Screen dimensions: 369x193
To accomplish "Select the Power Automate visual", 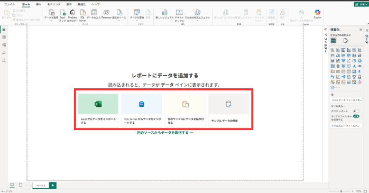I will click(333, 87).
